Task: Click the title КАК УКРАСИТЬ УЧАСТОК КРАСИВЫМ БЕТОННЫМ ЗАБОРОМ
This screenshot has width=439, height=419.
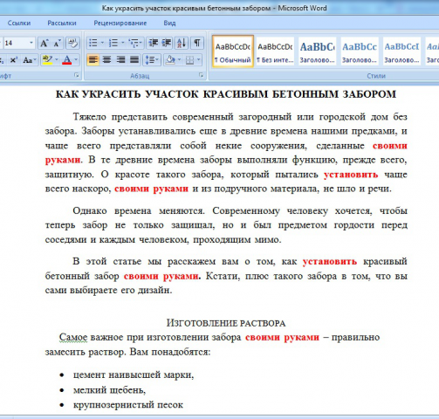Action: tap(226, 94)
